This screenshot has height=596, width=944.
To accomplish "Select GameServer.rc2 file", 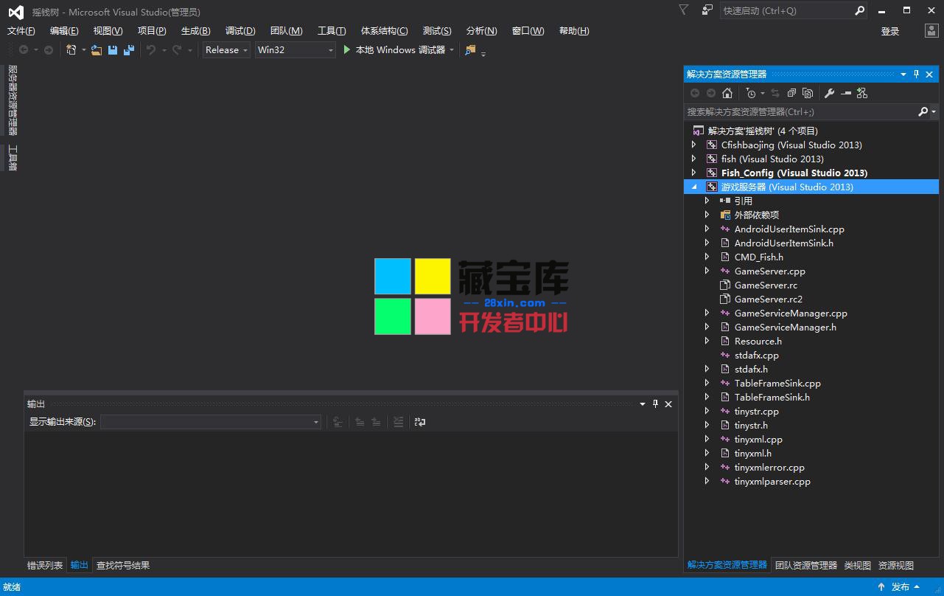I will (x=769, y=299).
